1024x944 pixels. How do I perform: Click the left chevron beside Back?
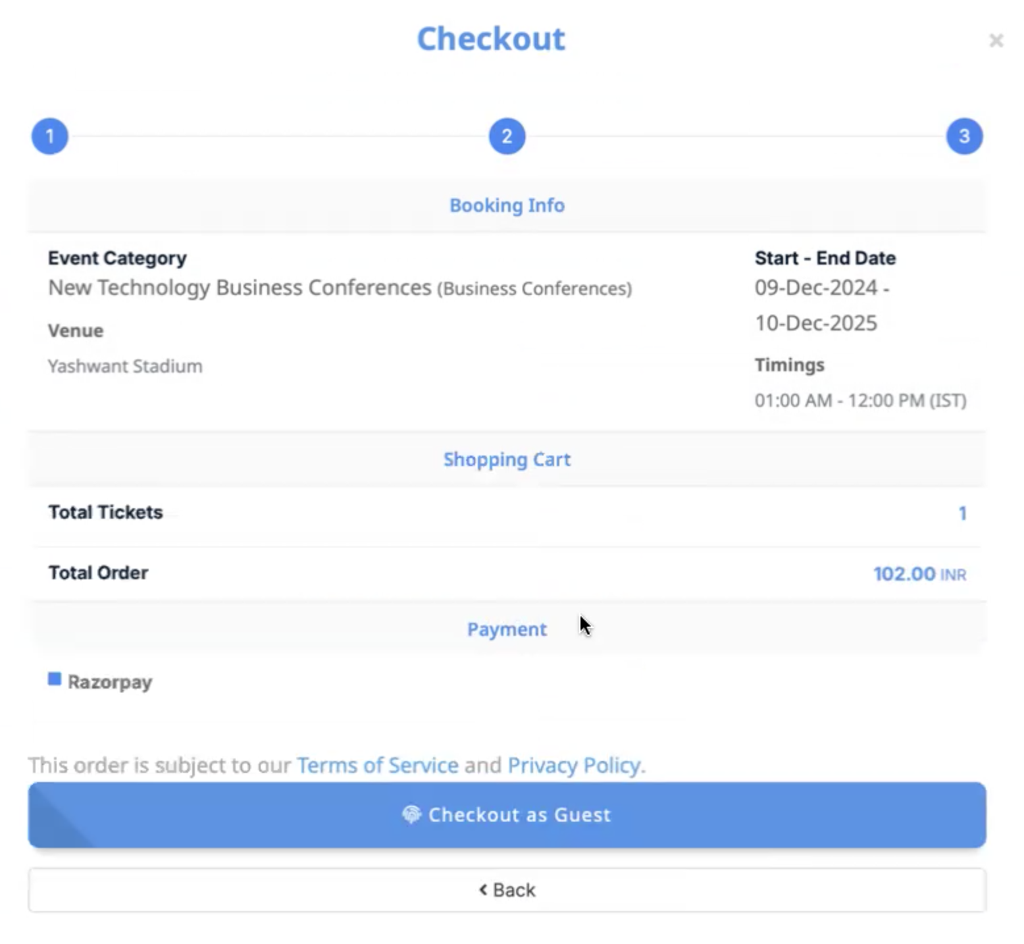coord(483,890)
